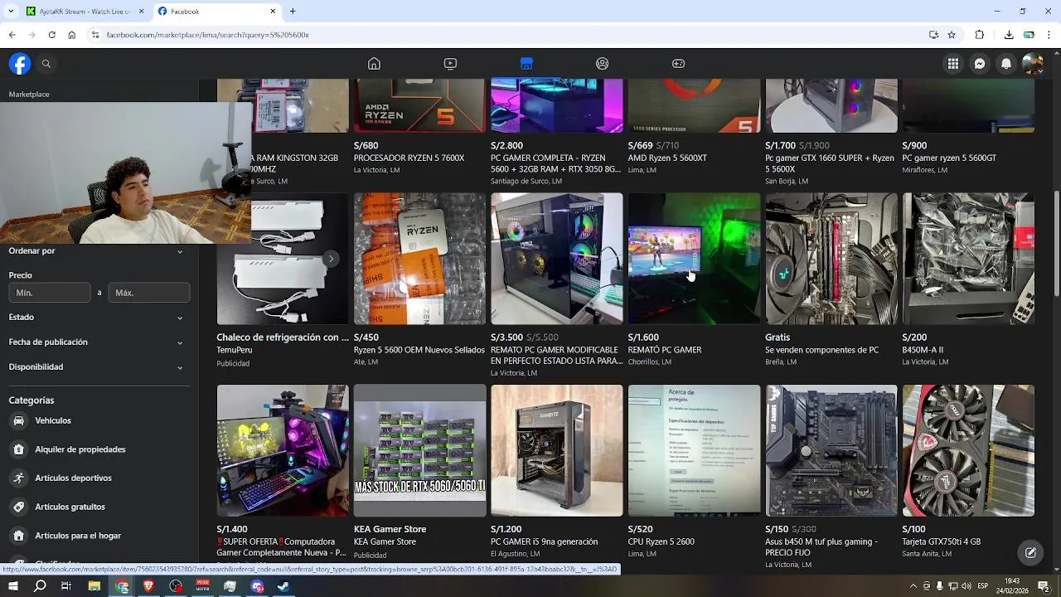The height and width of the screenshot is (597, 1061).
Task: Open Brave browser from taskbar
Action: pyautogui.click(x=149, y=586)
